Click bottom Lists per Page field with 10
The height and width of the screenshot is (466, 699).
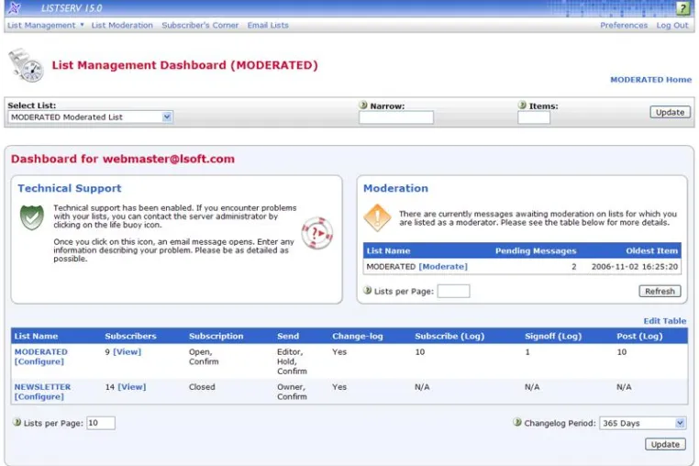(x=101, y=423)
